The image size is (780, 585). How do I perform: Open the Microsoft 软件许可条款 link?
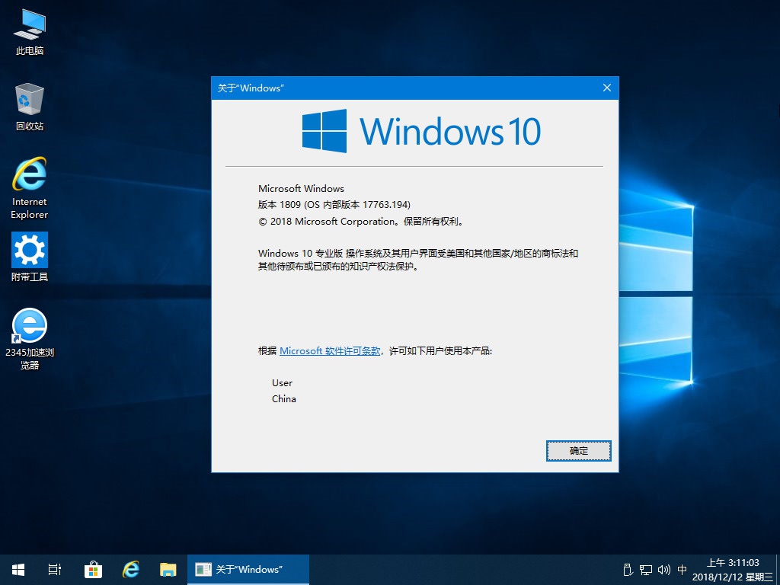point(330,350)
